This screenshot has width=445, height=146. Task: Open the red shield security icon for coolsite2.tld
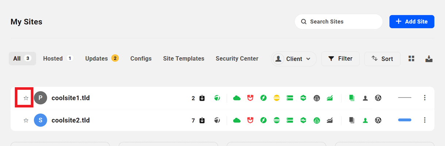click(250, 120)
